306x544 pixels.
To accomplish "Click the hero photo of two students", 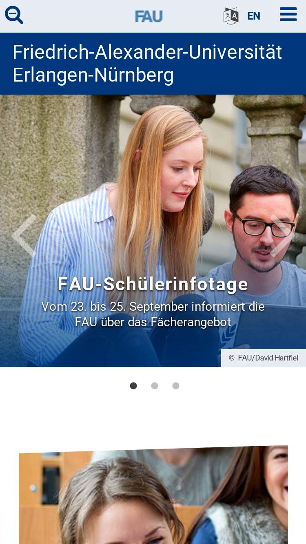I will [153, 231].
